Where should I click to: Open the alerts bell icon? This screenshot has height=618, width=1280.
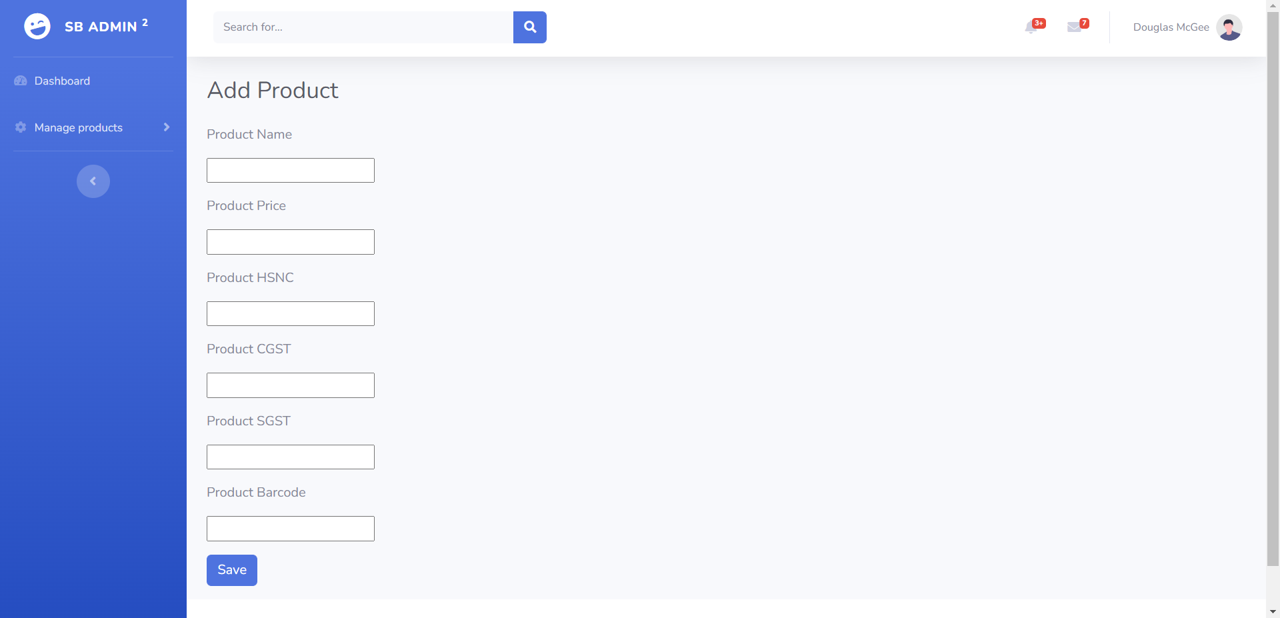(x=1031, y=28)
